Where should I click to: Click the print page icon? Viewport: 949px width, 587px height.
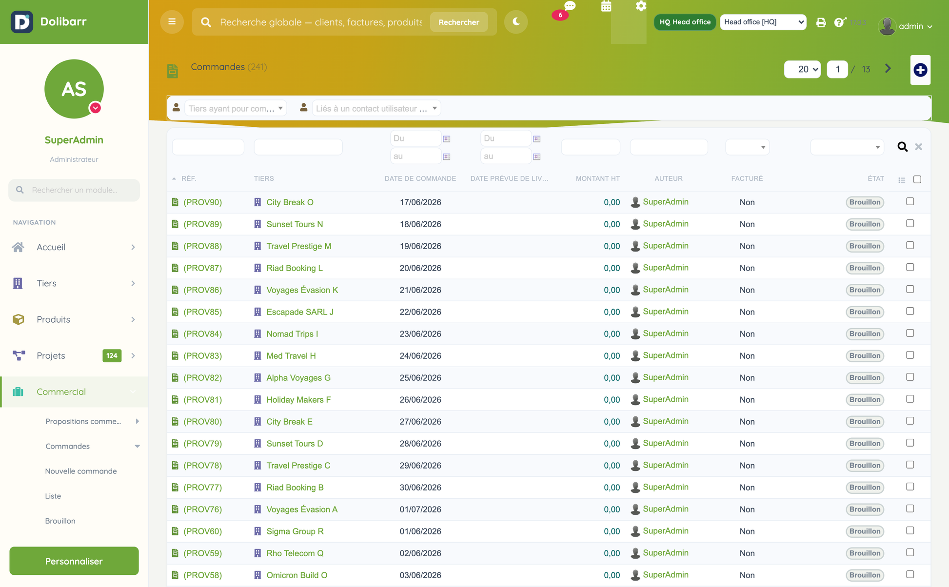click(821, 22)
